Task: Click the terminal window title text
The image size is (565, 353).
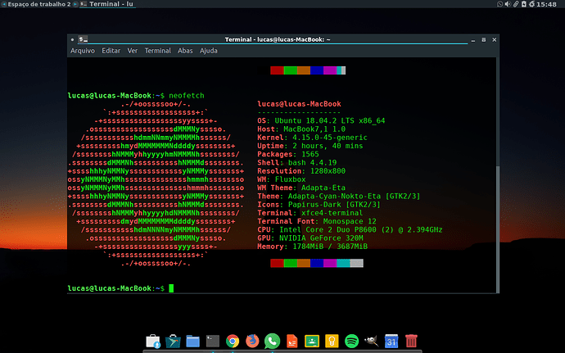Action: (278, 39)
